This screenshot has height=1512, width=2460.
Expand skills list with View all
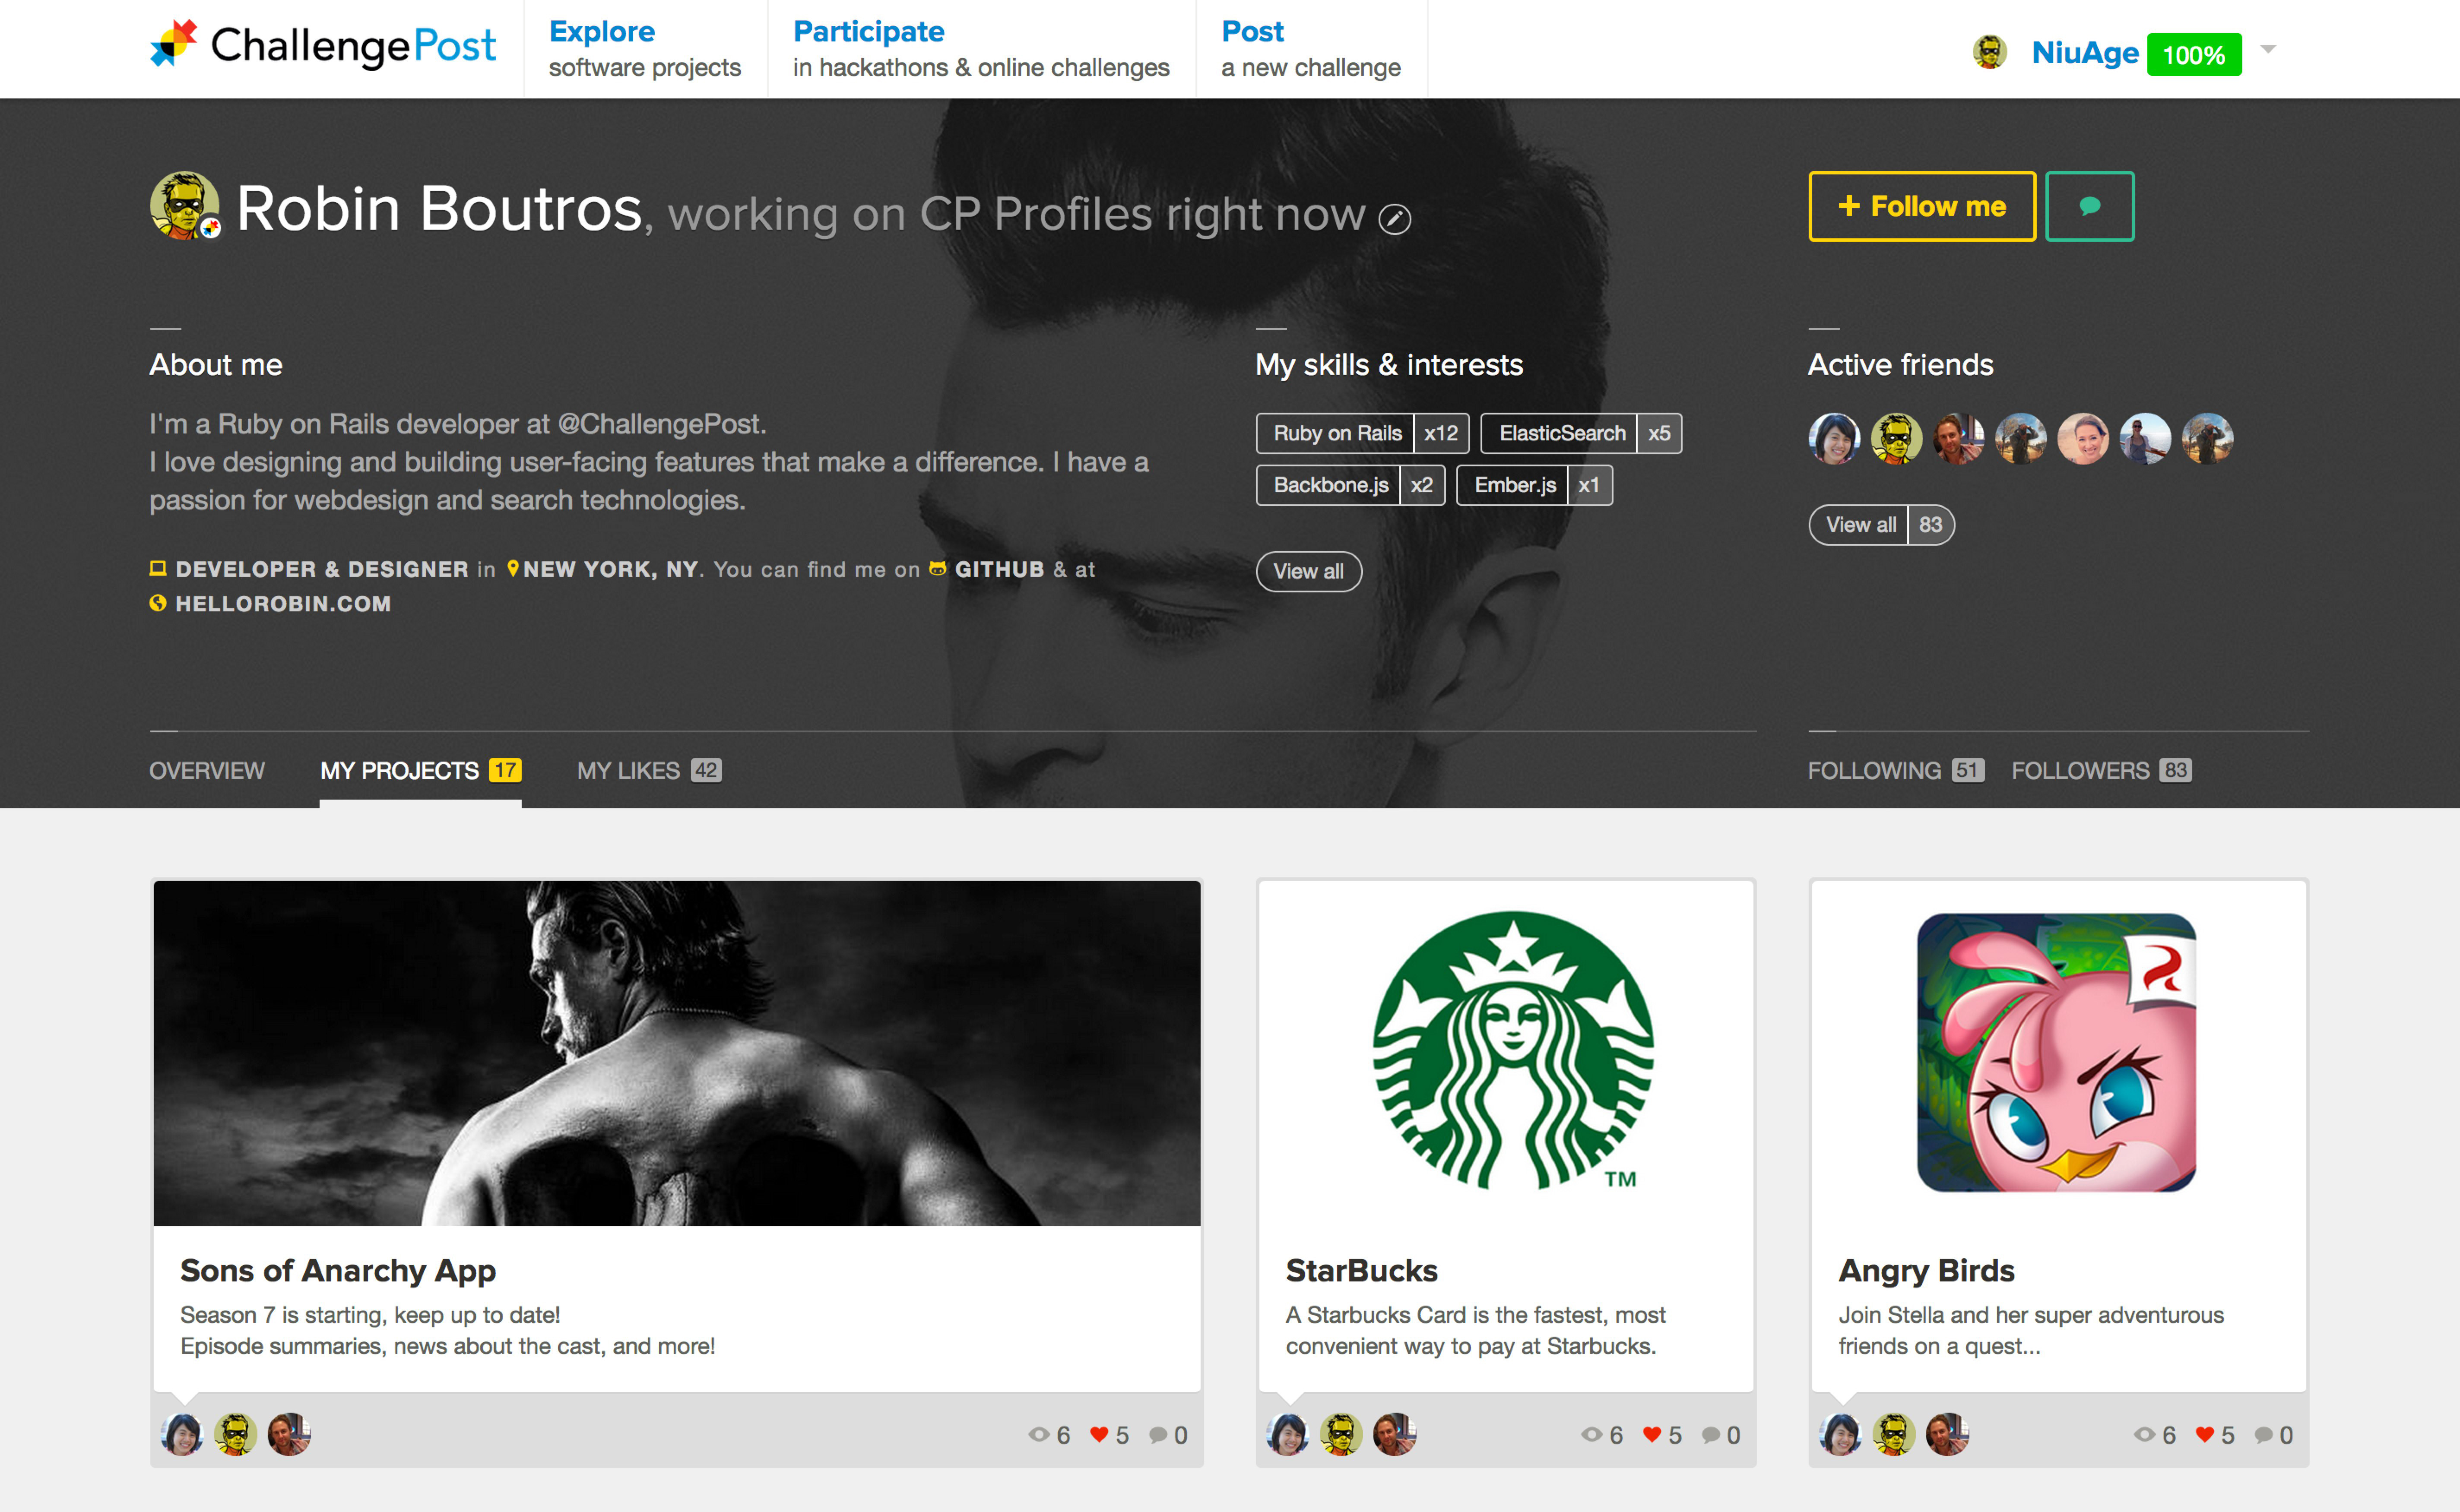pos(1308,571)
